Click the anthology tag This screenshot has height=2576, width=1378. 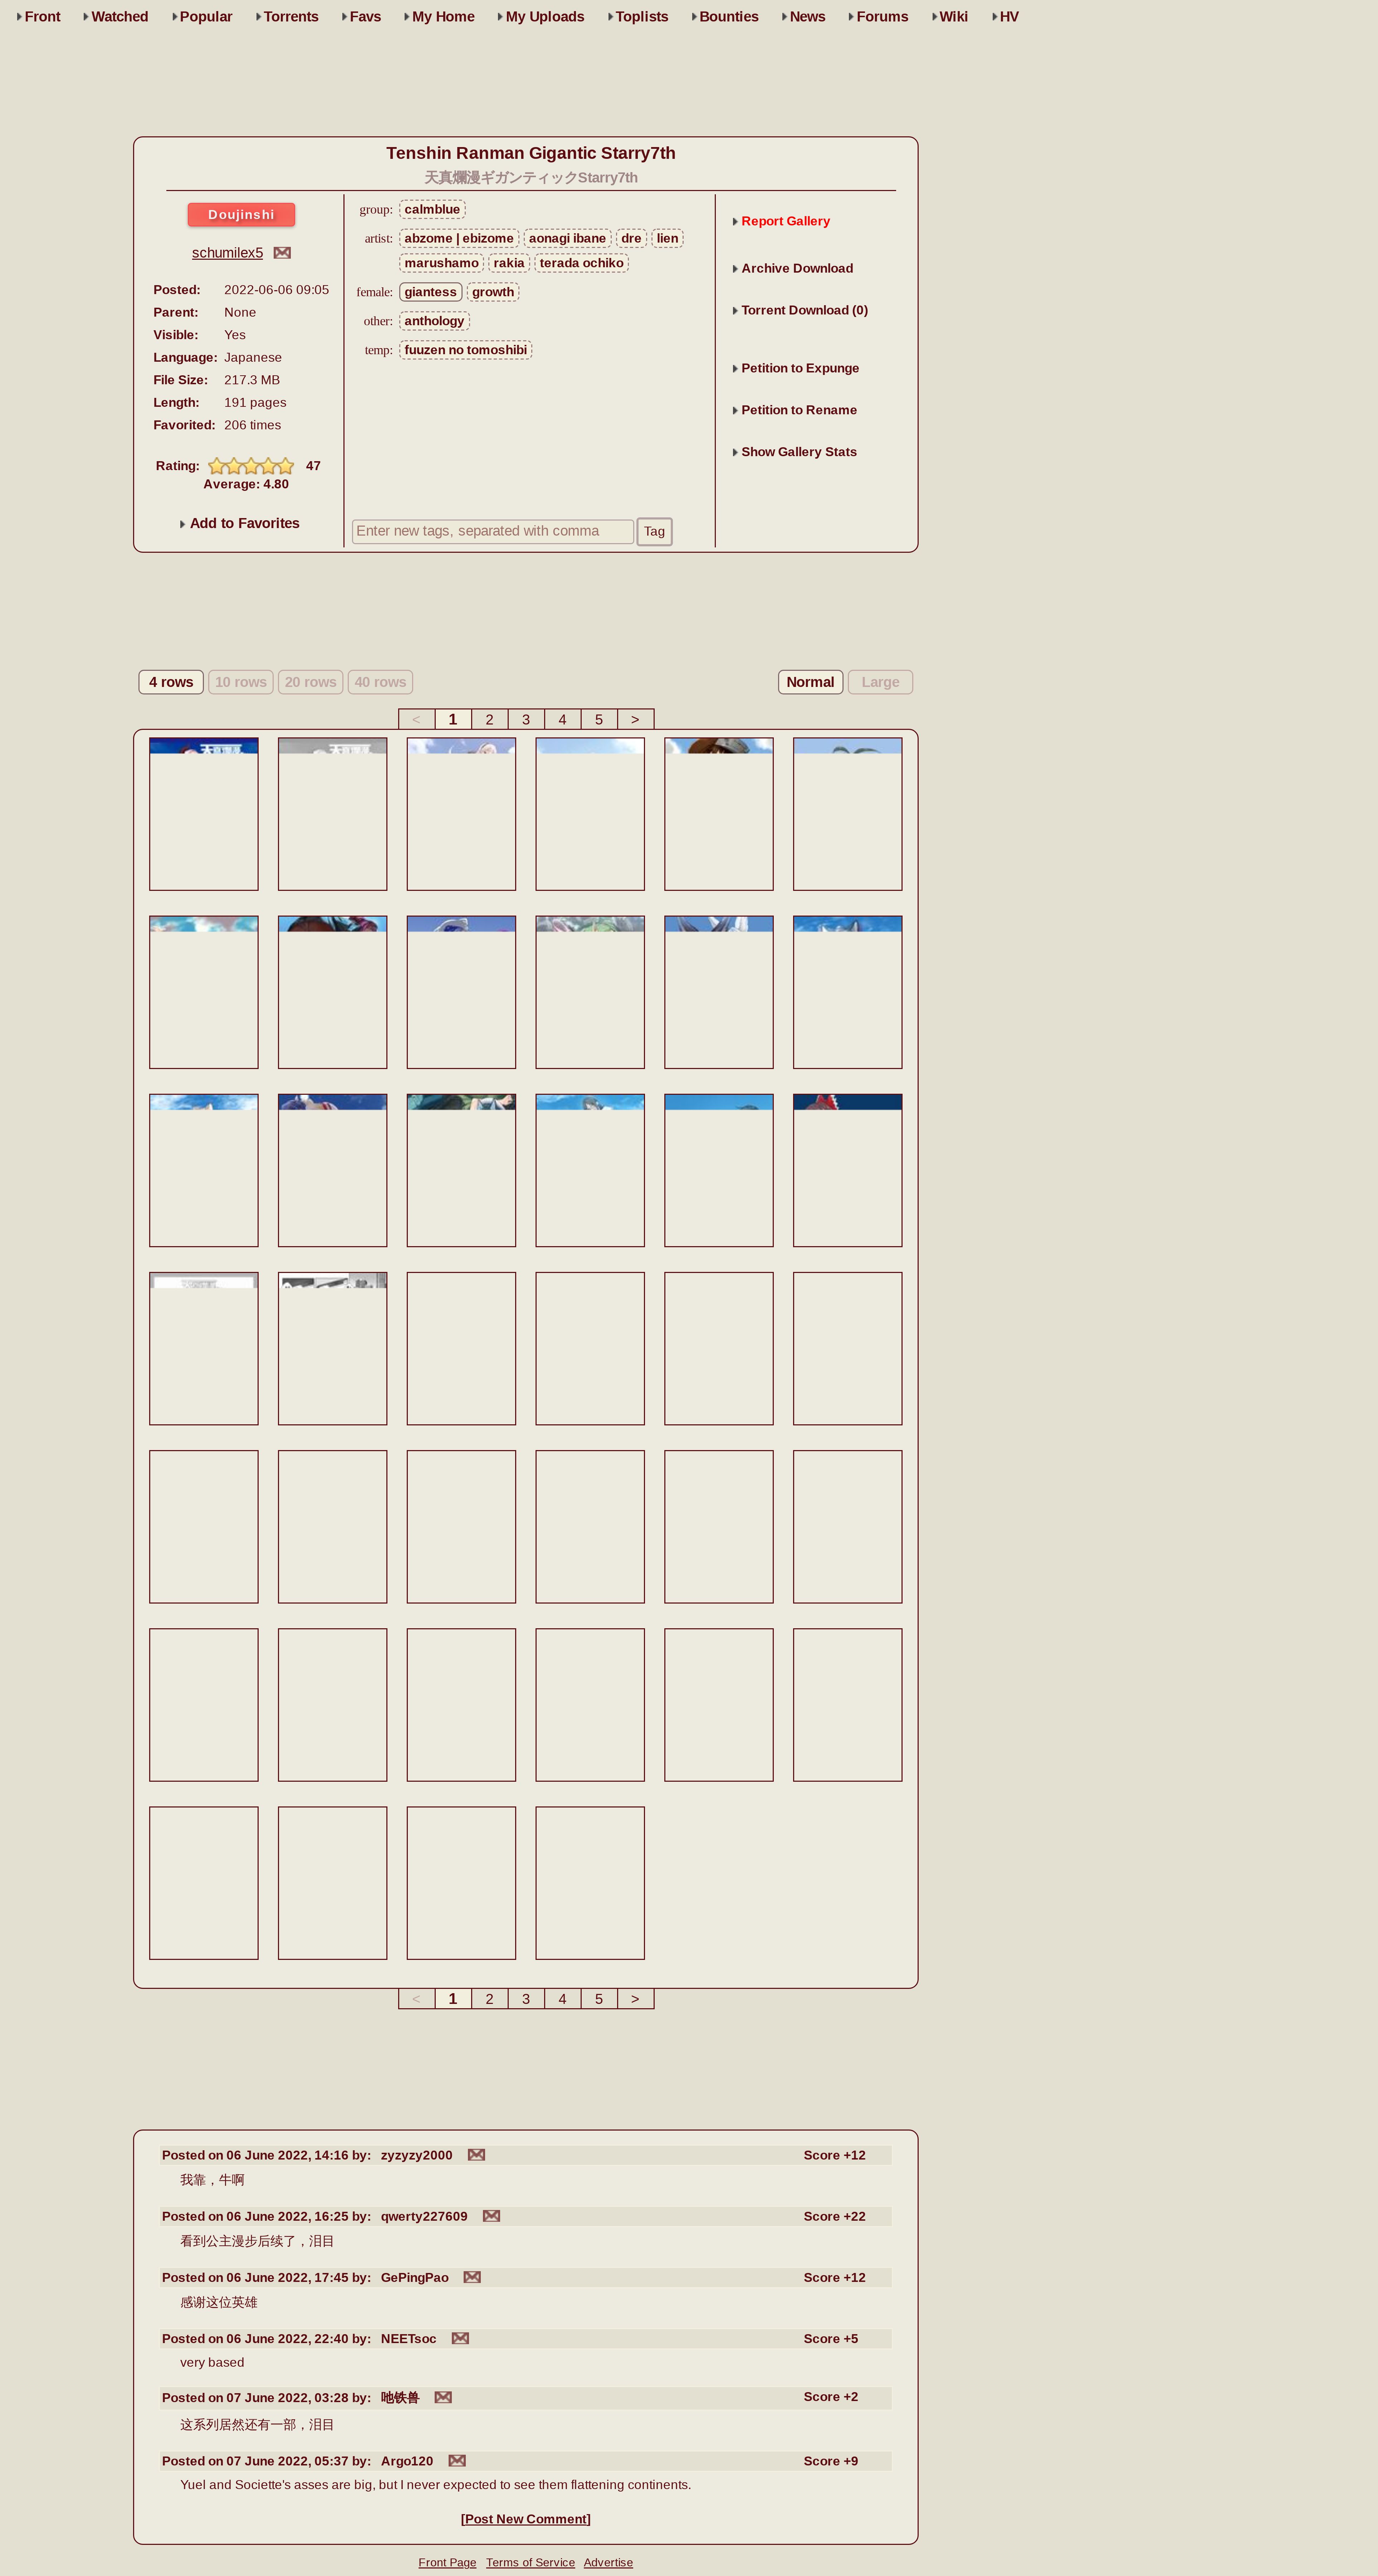point(434,321)
